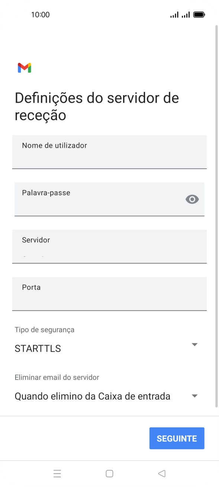Click the Nome de utilizador field
Viewport: 219px width, 487px height.
point(109,152)
